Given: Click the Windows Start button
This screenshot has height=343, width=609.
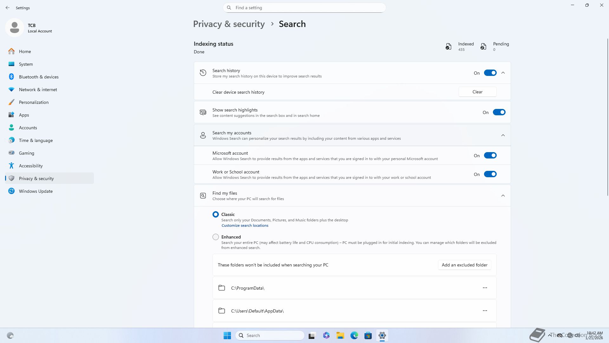Looking at the screenshot, I should coord(227,335).
